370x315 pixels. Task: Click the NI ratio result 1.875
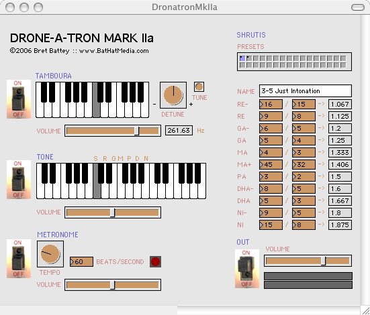point(340,225)
